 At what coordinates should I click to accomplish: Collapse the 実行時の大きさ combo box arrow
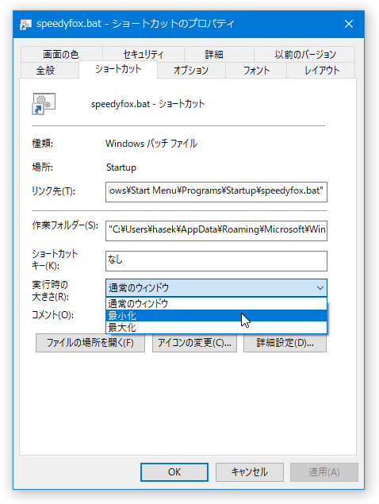(320, 287)
